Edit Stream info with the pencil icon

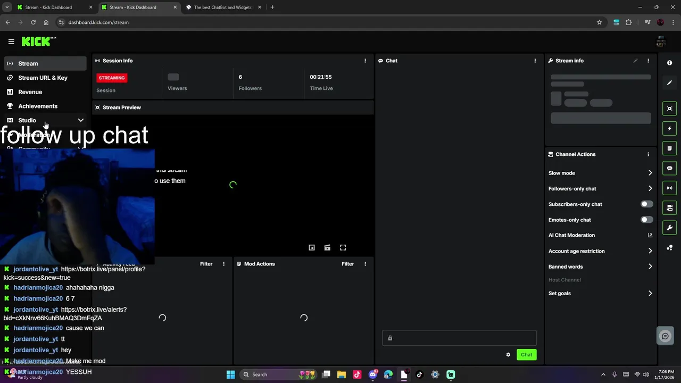635,61
